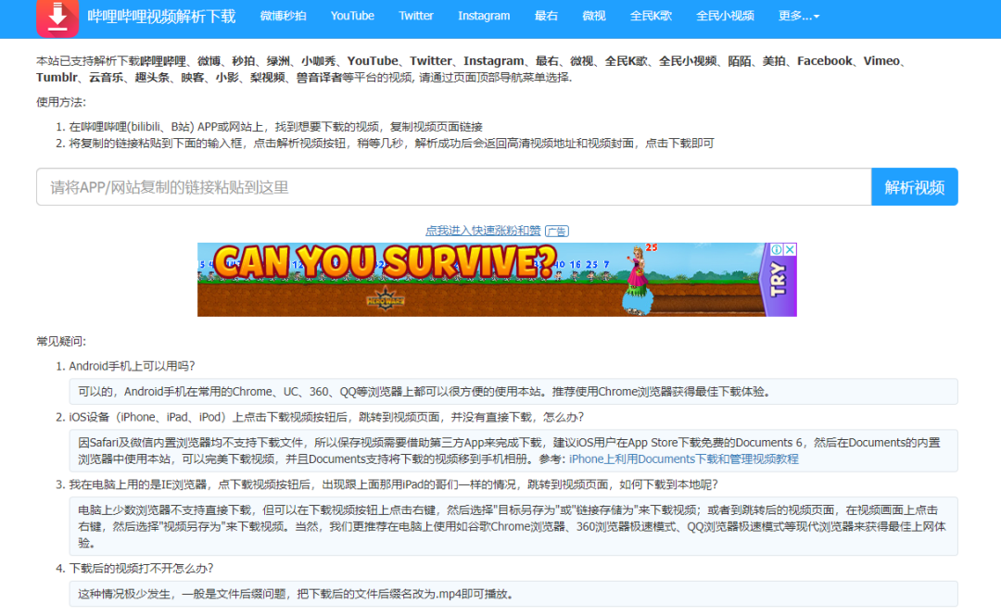Screen dimensions: 1001x616
Task: Go to 全民小视频 nav item
Action: click(x=725, y=16)
